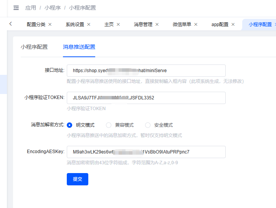Open the 消息推送配置 sub-tab
This screenshot has height=208, width=276.
79,47
